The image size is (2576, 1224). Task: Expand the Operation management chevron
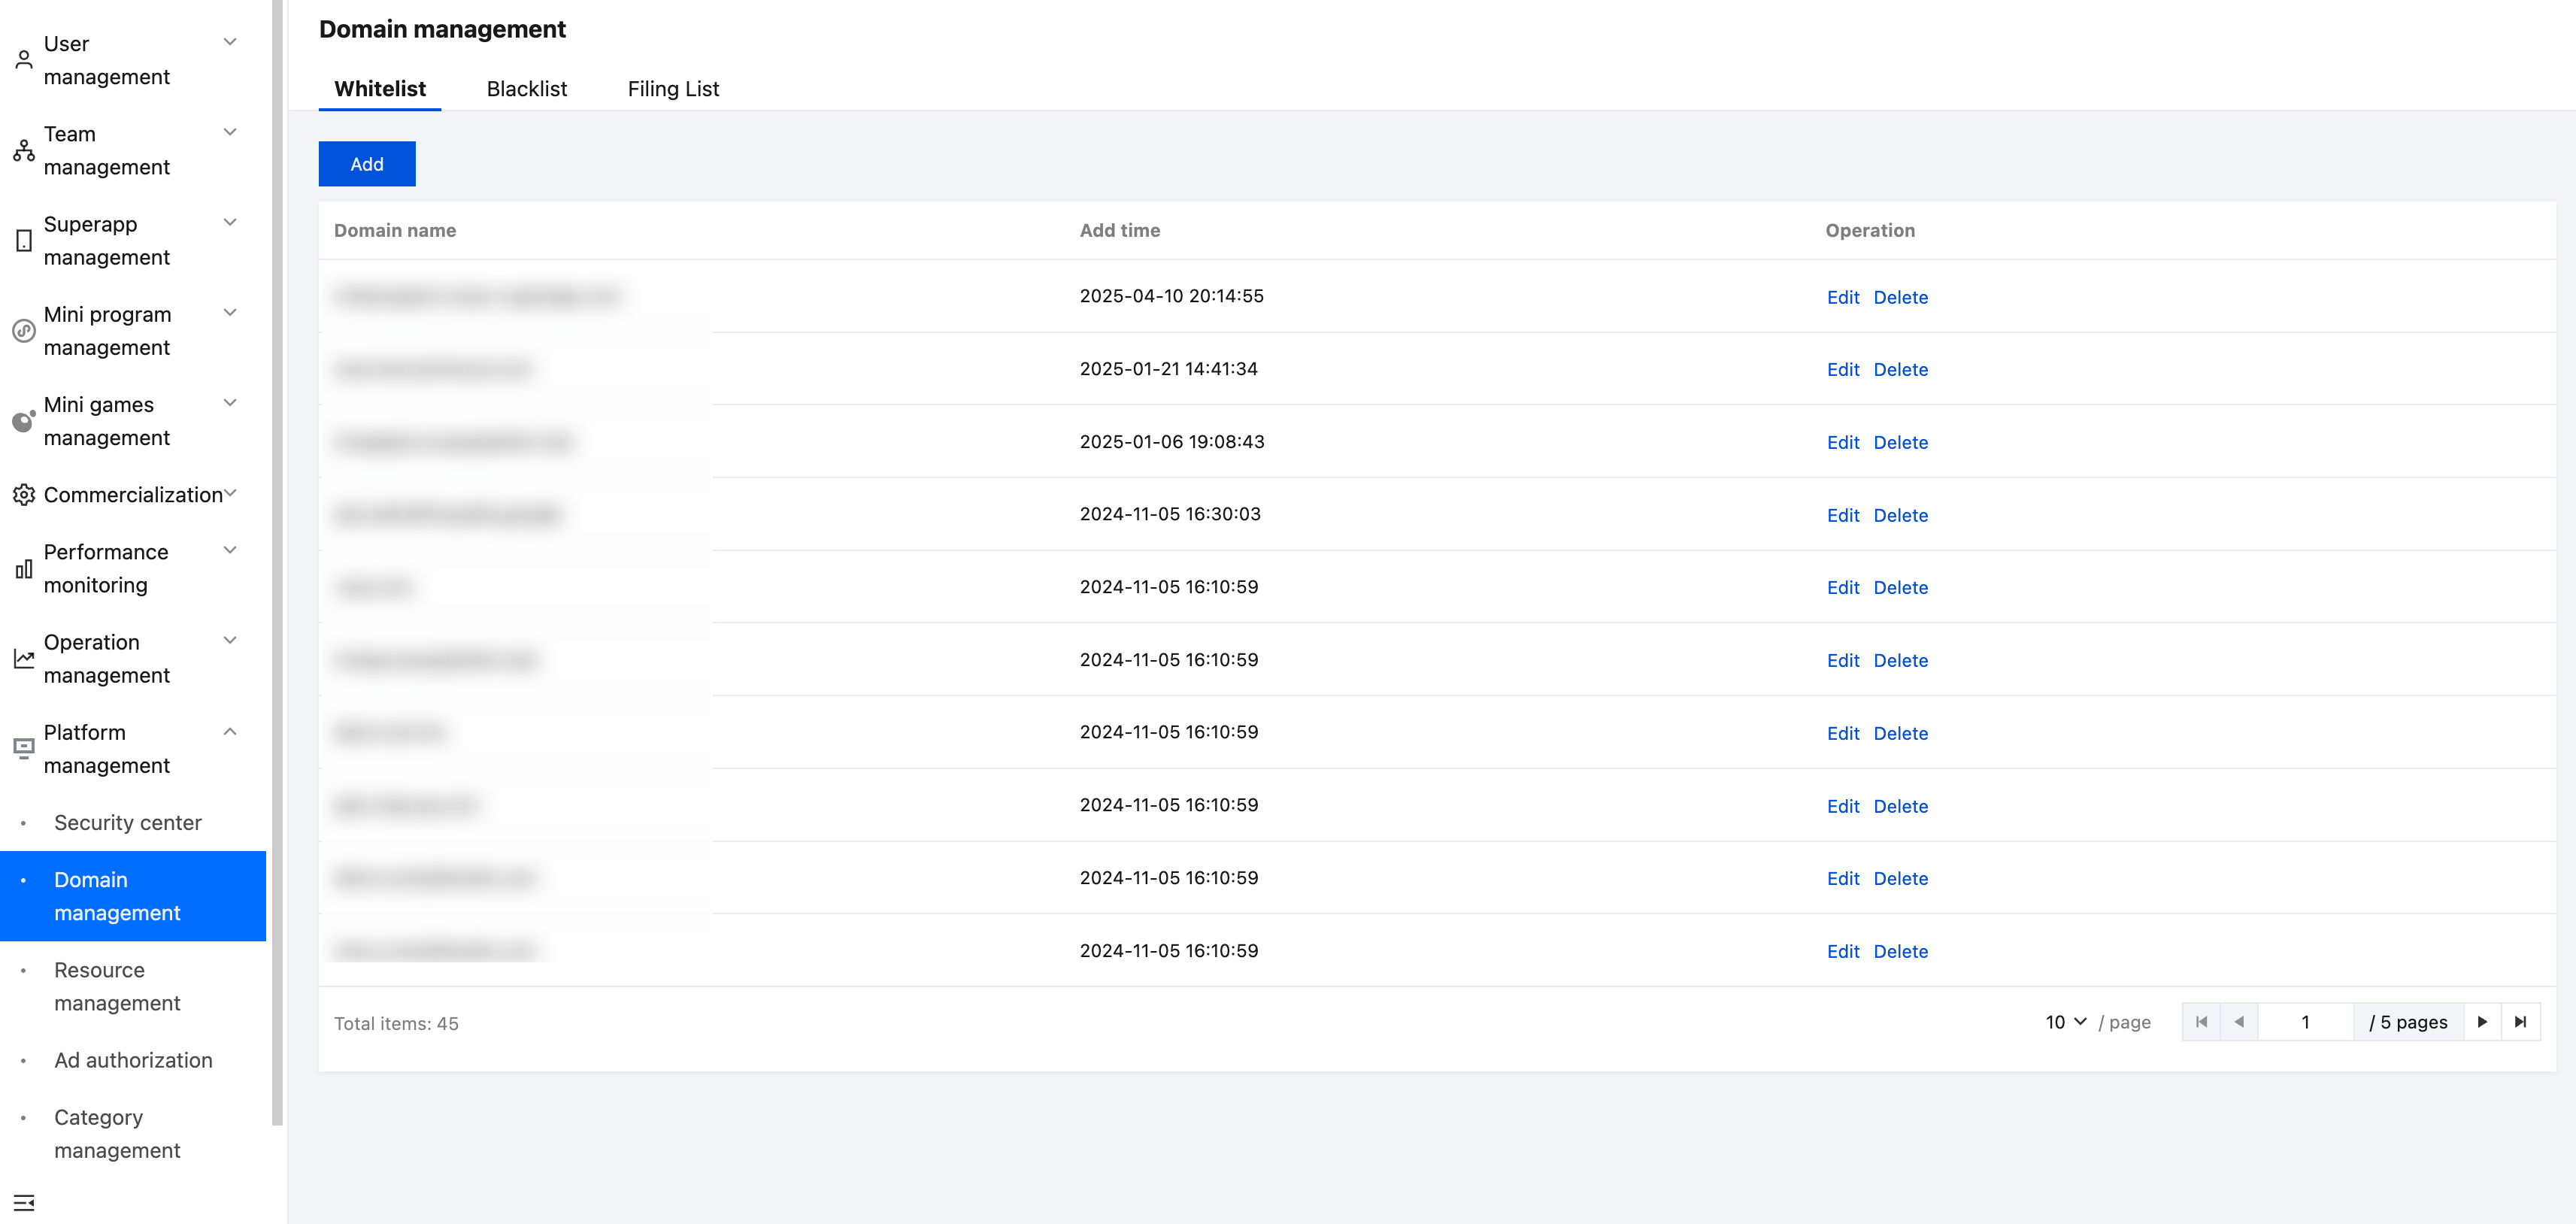tap(230, 641)
